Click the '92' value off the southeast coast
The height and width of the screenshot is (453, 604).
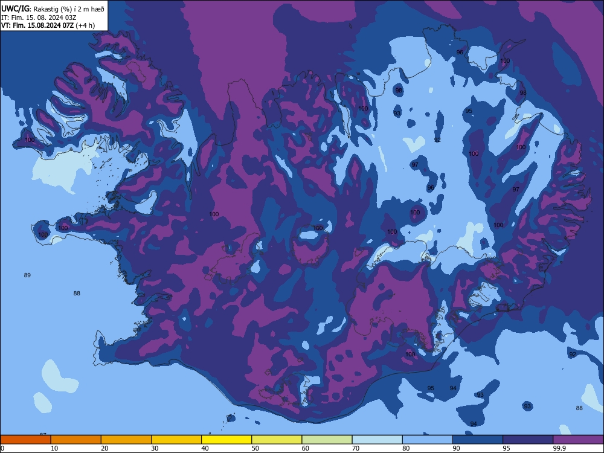pyautogui.click(x=573, y=355)
